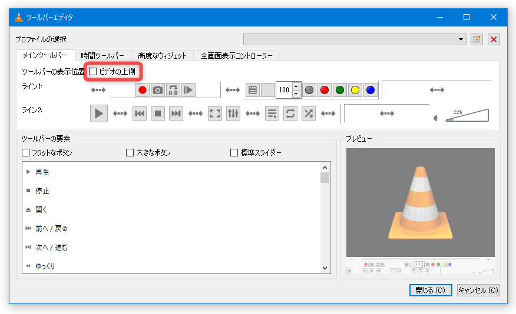Click the red X delete profile button
Image resolution: width=516 pixels, height=314 pixels.
pos(494,39)
